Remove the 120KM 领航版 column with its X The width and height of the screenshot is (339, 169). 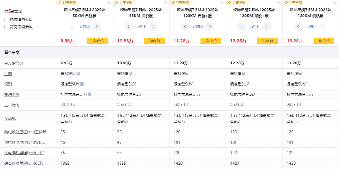[335, 3]
